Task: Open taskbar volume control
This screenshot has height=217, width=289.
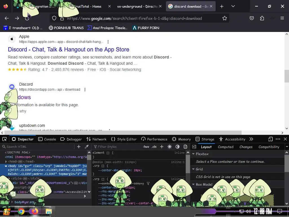Action: click(x=248, y=211)
